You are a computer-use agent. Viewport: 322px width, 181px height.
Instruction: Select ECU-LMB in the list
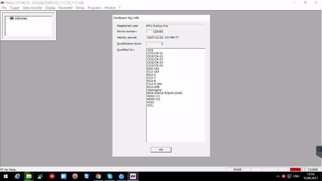pos(153,87)
